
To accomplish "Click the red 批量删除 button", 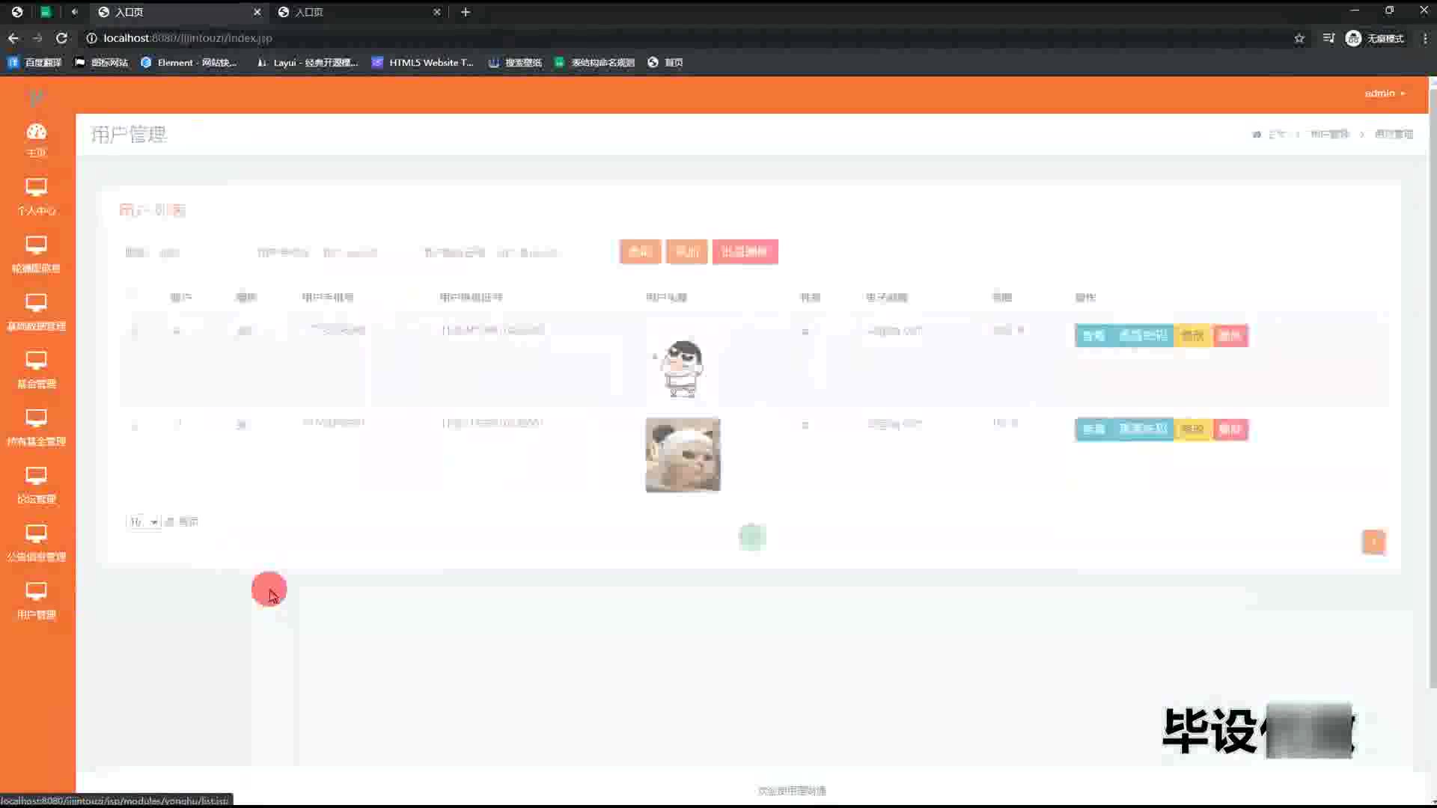I will click(745, 251).
